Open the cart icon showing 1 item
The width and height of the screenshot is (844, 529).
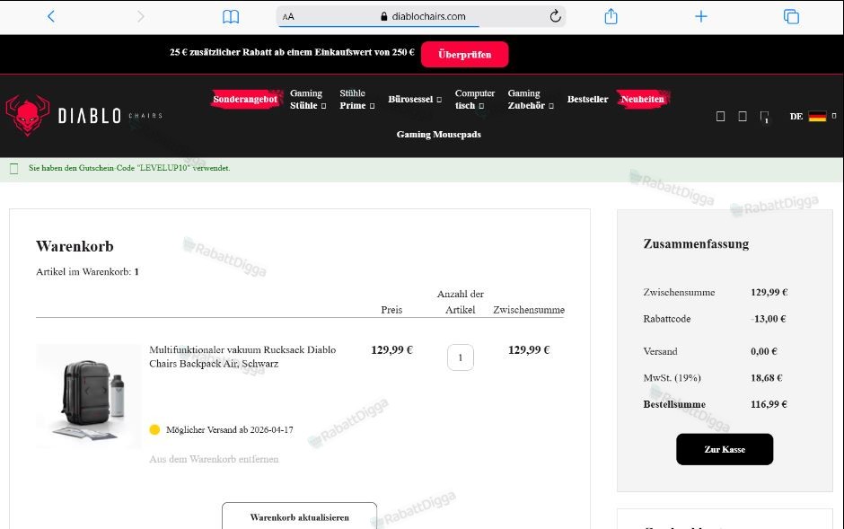764,117
